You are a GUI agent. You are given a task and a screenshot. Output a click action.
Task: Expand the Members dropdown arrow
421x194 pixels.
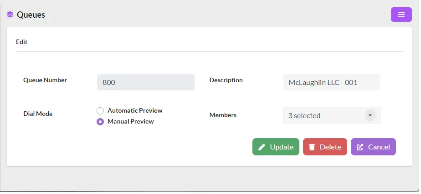(370, 115)
